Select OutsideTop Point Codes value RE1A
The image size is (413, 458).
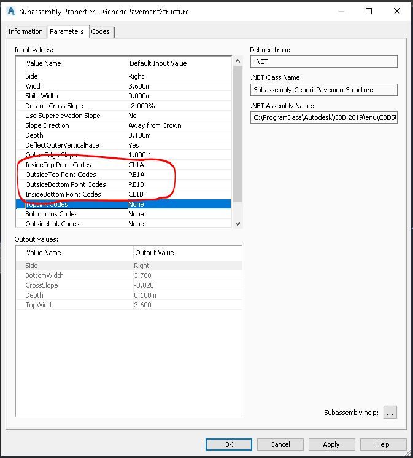[179, 175]
